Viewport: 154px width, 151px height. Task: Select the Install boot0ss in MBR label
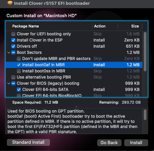(x=44, y=71)
